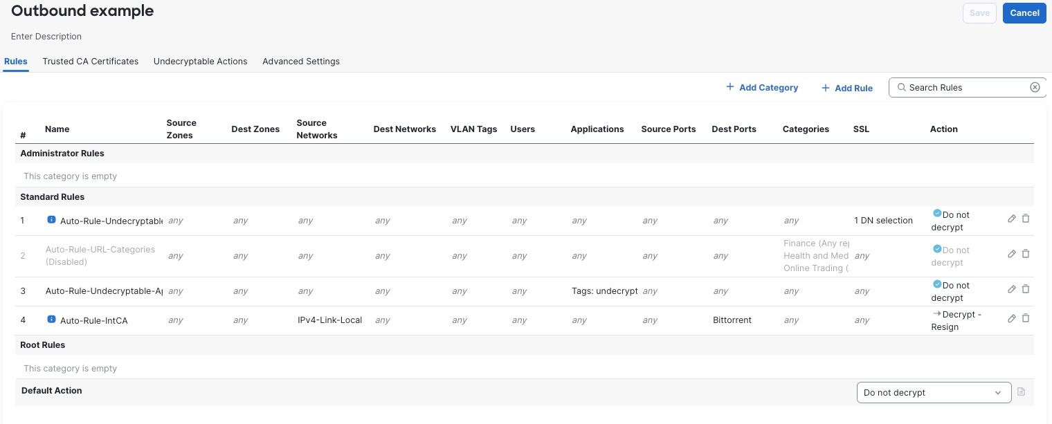Open the info tooltip icon on rule 1
Screen dimensions: 1052x424
coord(51,219)
